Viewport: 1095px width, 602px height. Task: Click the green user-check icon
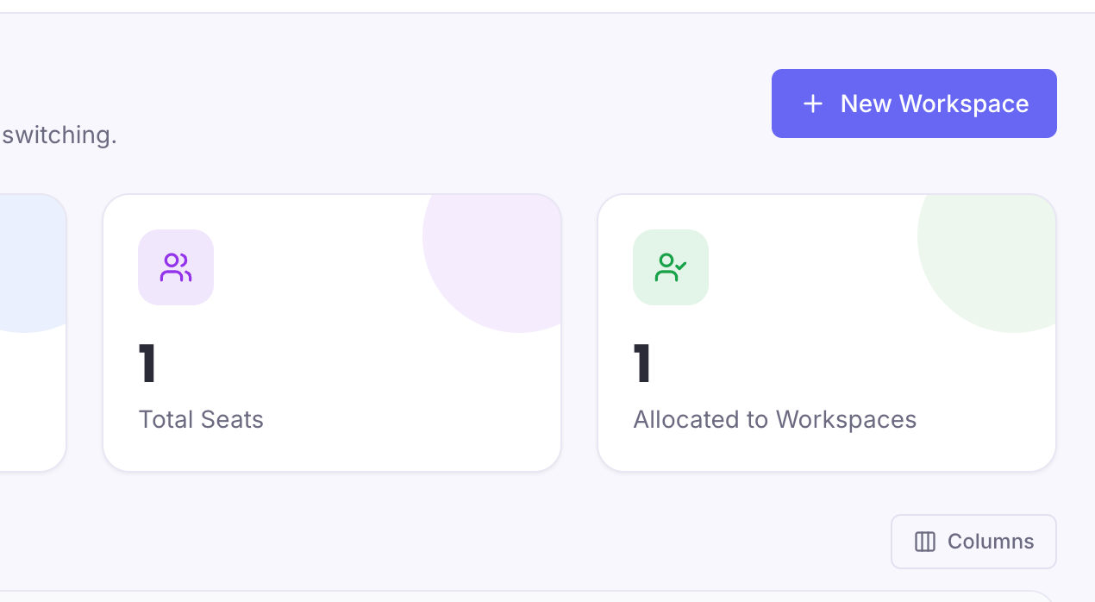tap(671, 267)
